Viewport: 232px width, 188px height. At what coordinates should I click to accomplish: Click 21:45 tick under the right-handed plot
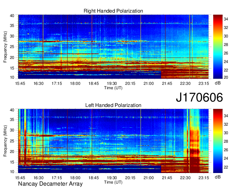pyautogui.click(x=167, y=83)
